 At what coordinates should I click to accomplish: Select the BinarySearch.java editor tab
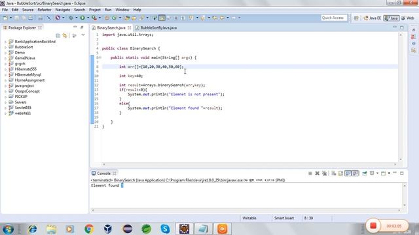[x=111, y=27]
